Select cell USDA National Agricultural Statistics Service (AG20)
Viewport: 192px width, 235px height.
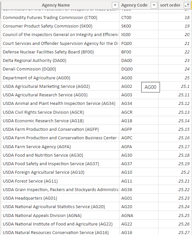(60, 207)
